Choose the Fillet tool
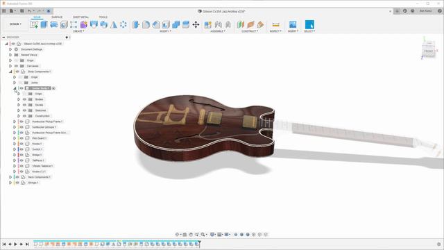 [146, 25]
